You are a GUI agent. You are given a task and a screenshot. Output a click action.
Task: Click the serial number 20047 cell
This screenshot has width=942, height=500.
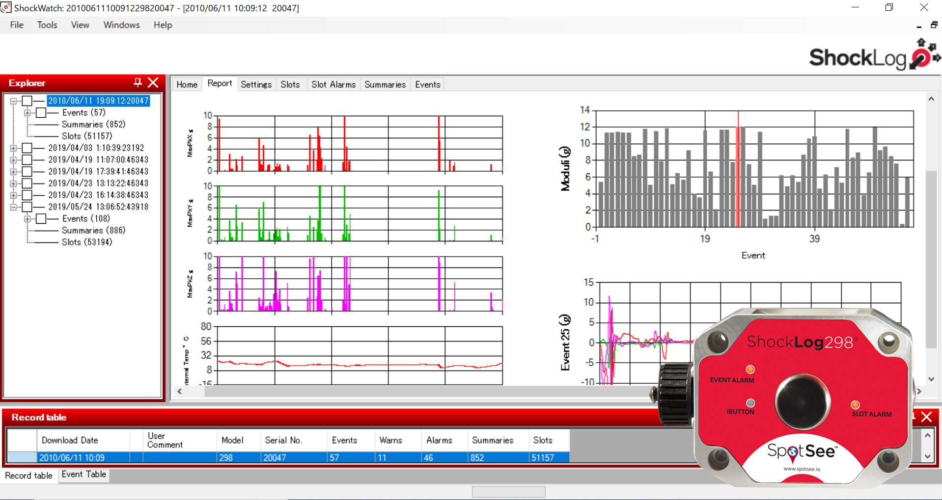tap(294, 457)
